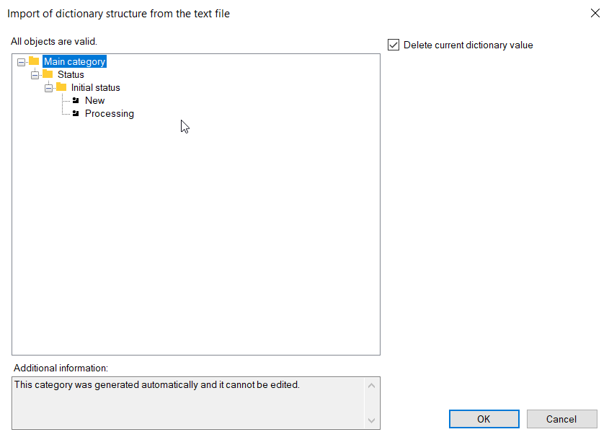This screenshot has height=437, width=609.
Task: Click the Status folder icon
Action: (48, 74)
